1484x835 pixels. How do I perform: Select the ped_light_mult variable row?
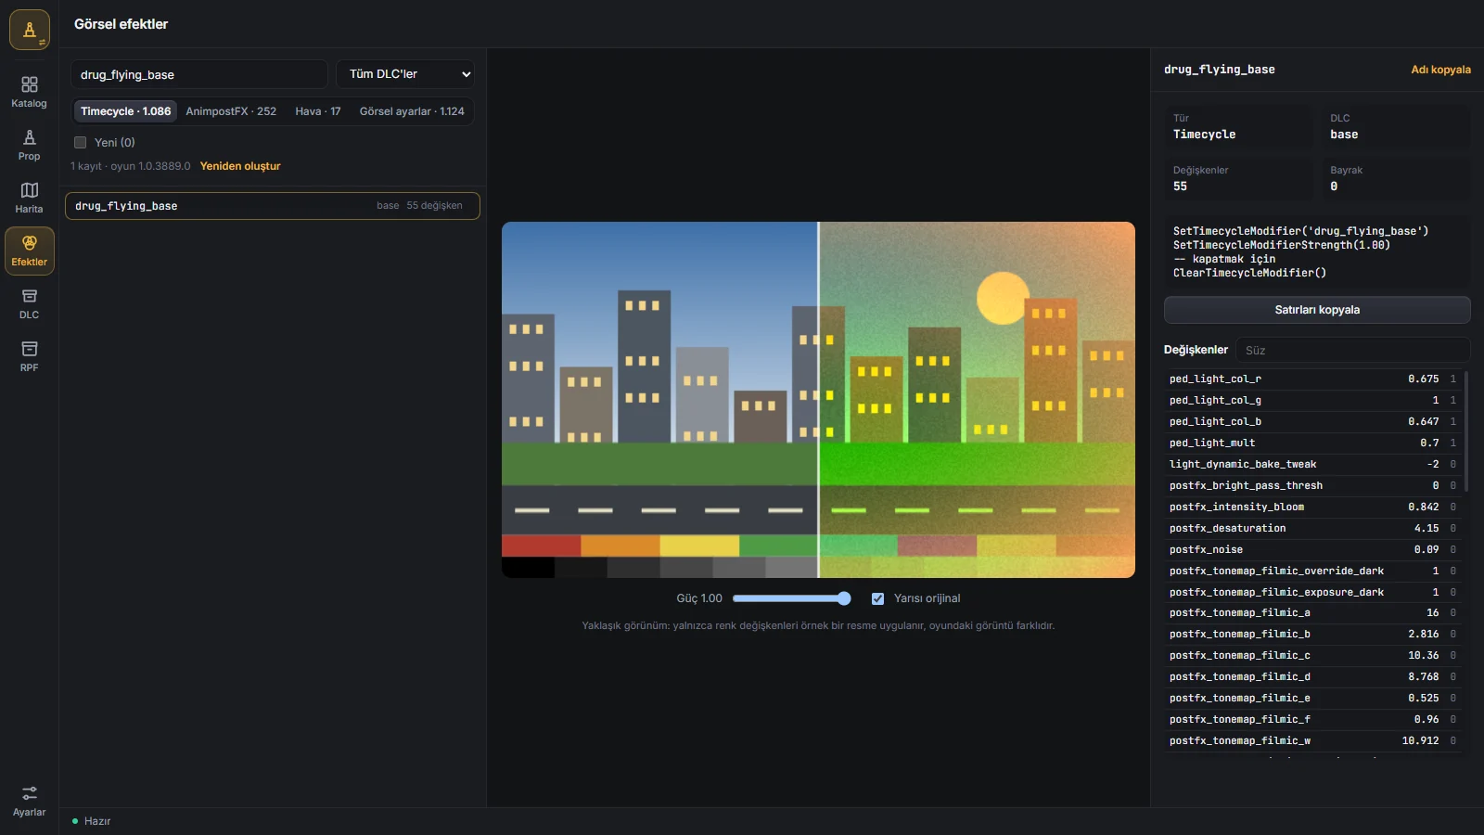point(1312,443)
